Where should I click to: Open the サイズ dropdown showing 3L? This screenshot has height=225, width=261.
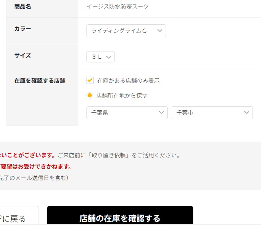point(101,57)
